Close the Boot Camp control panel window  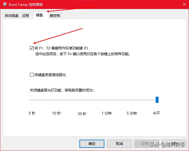pos(184,4)
